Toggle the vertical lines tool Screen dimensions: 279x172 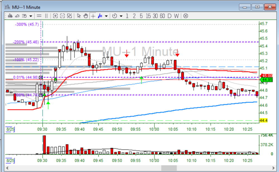(x=46, y=16)
